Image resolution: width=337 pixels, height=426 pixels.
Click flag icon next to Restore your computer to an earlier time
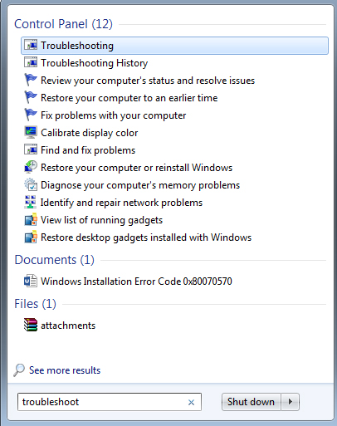click(31, 97)
